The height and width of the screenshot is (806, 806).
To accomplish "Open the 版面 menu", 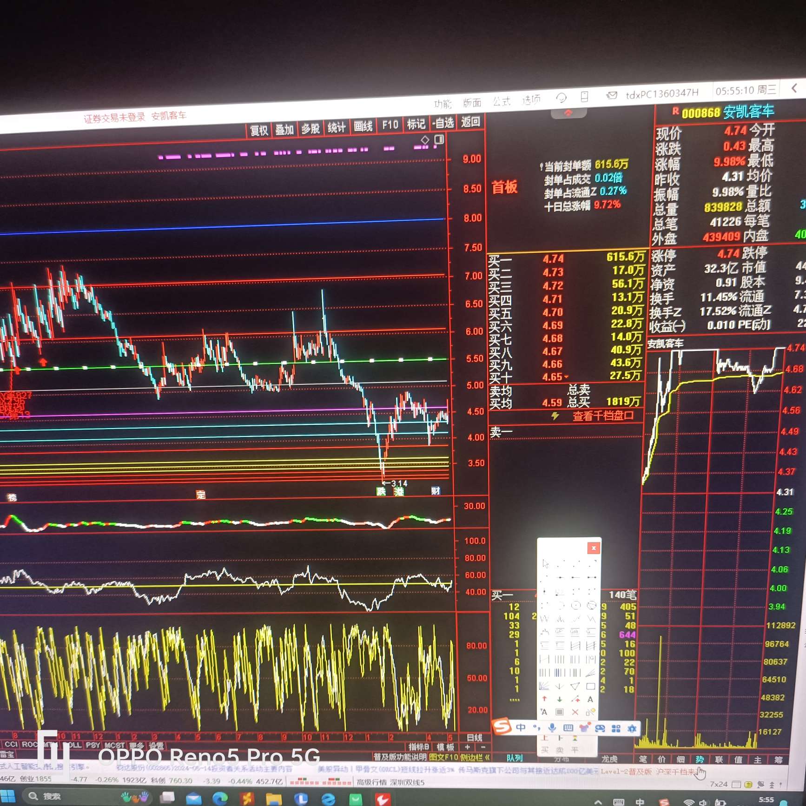I will coord(472,103).
